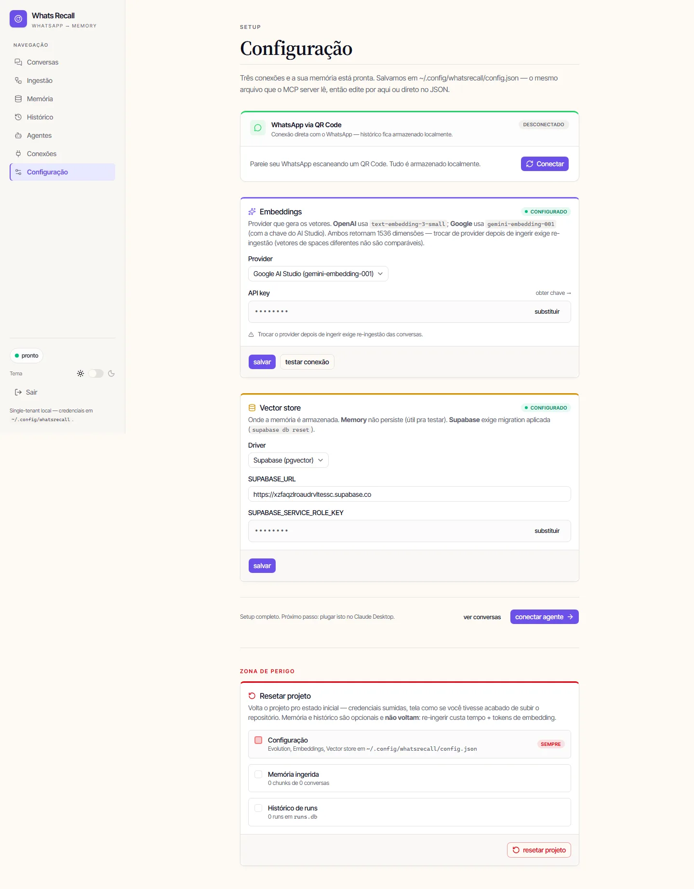The height and width of the screenshot is (889, 694).
Task: Click the Conectar WhatsApp button
Action: tap(545, 164)
